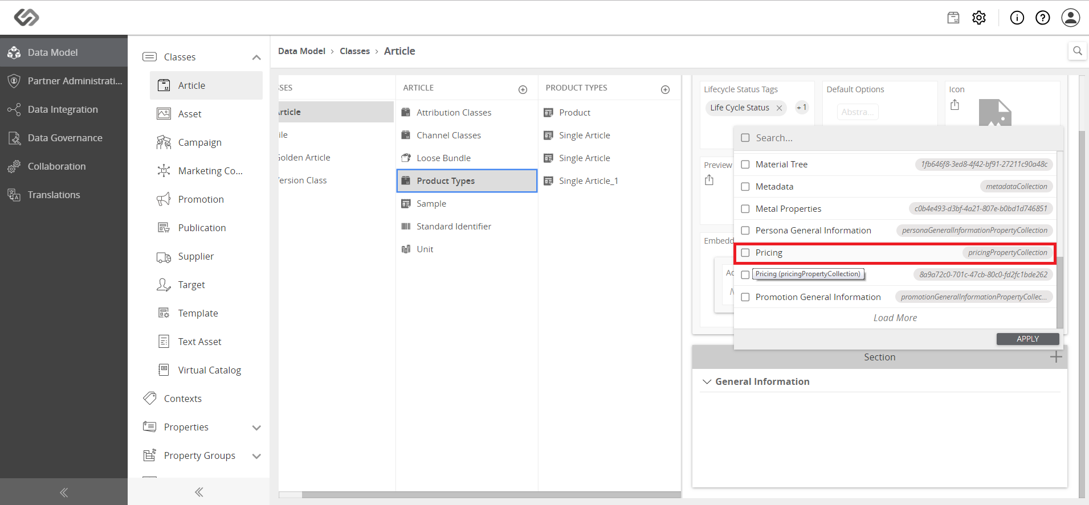Viewport: 1089px width, 505px height.
Task: Open Standard Identifier in Article column
Action: point(467,227)
